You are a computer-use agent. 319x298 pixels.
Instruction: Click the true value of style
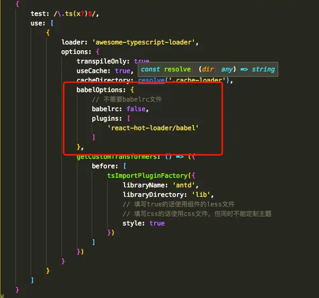[x=157, y=223]
